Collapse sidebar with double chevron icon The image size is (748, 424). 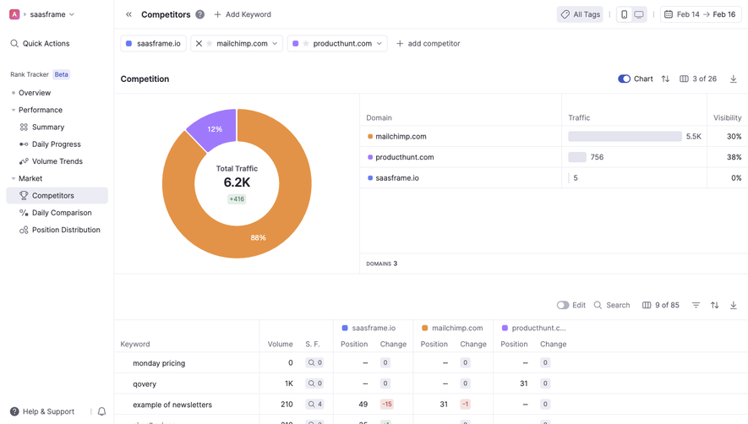click(x=128, y=14)
